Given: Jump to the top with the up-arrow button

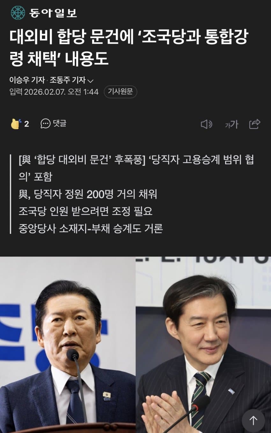Looking at the screenshot, I should [253, 421].
